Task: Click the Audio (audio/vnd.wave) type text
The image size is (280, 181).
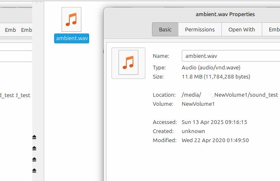Action: click(211, 67)
